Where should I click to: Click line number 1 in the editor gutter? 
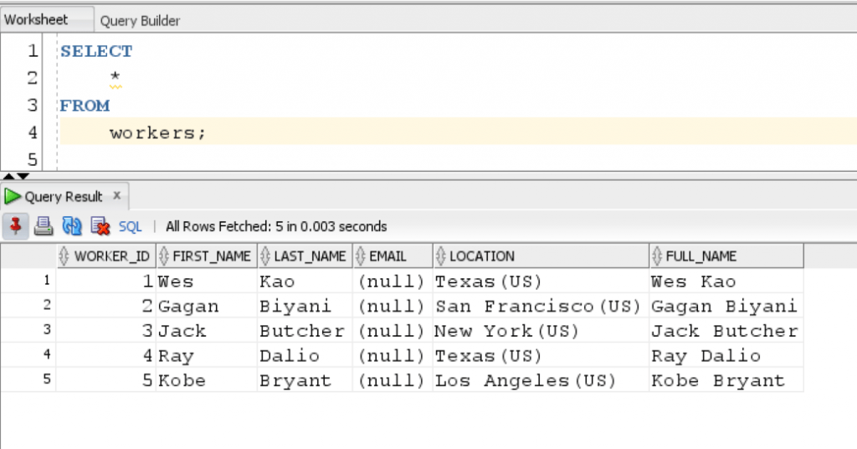pyautogui.click(x=33, y=50)
